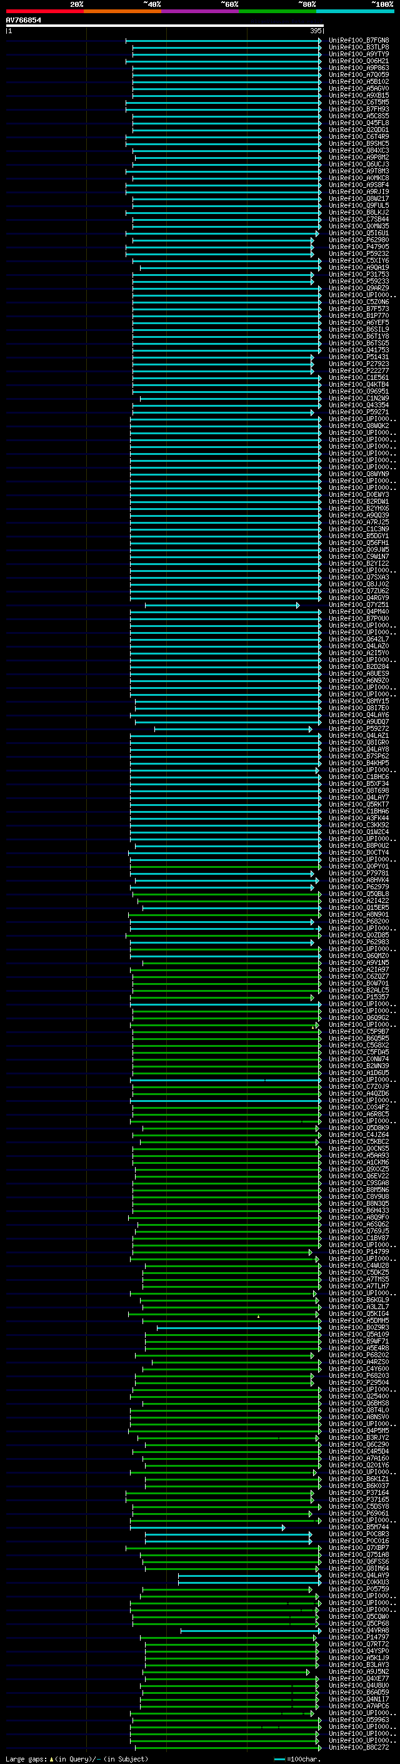Screen dimensions: 400x1764
Task: Click the cyan ~100% identity legend segment
Action: (356, 11)
